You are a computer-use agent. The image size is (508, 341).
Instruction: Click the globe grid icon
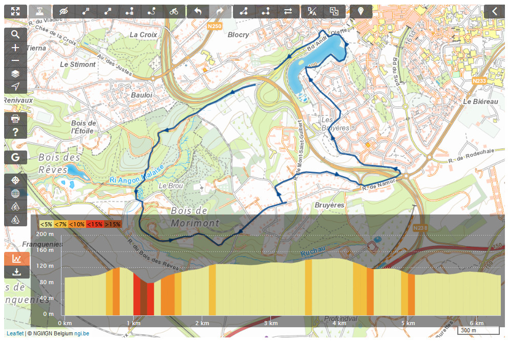pos(15,194)
